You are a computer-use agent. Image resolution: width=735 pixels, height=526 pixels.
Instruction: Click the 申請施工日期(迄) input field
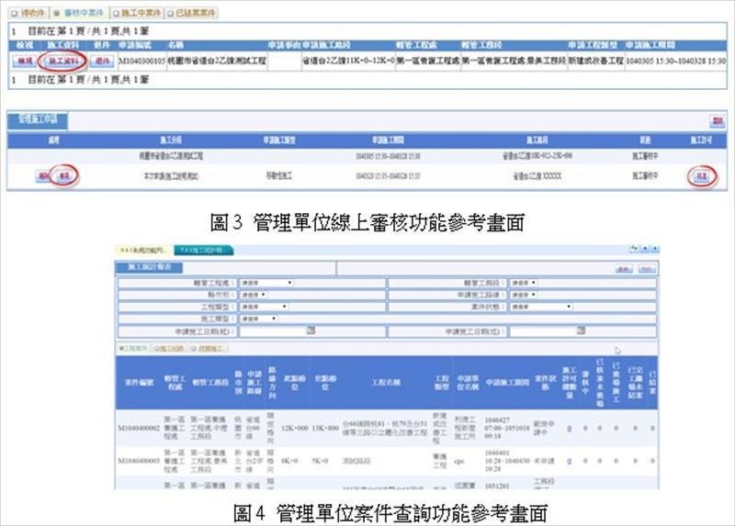543,331
